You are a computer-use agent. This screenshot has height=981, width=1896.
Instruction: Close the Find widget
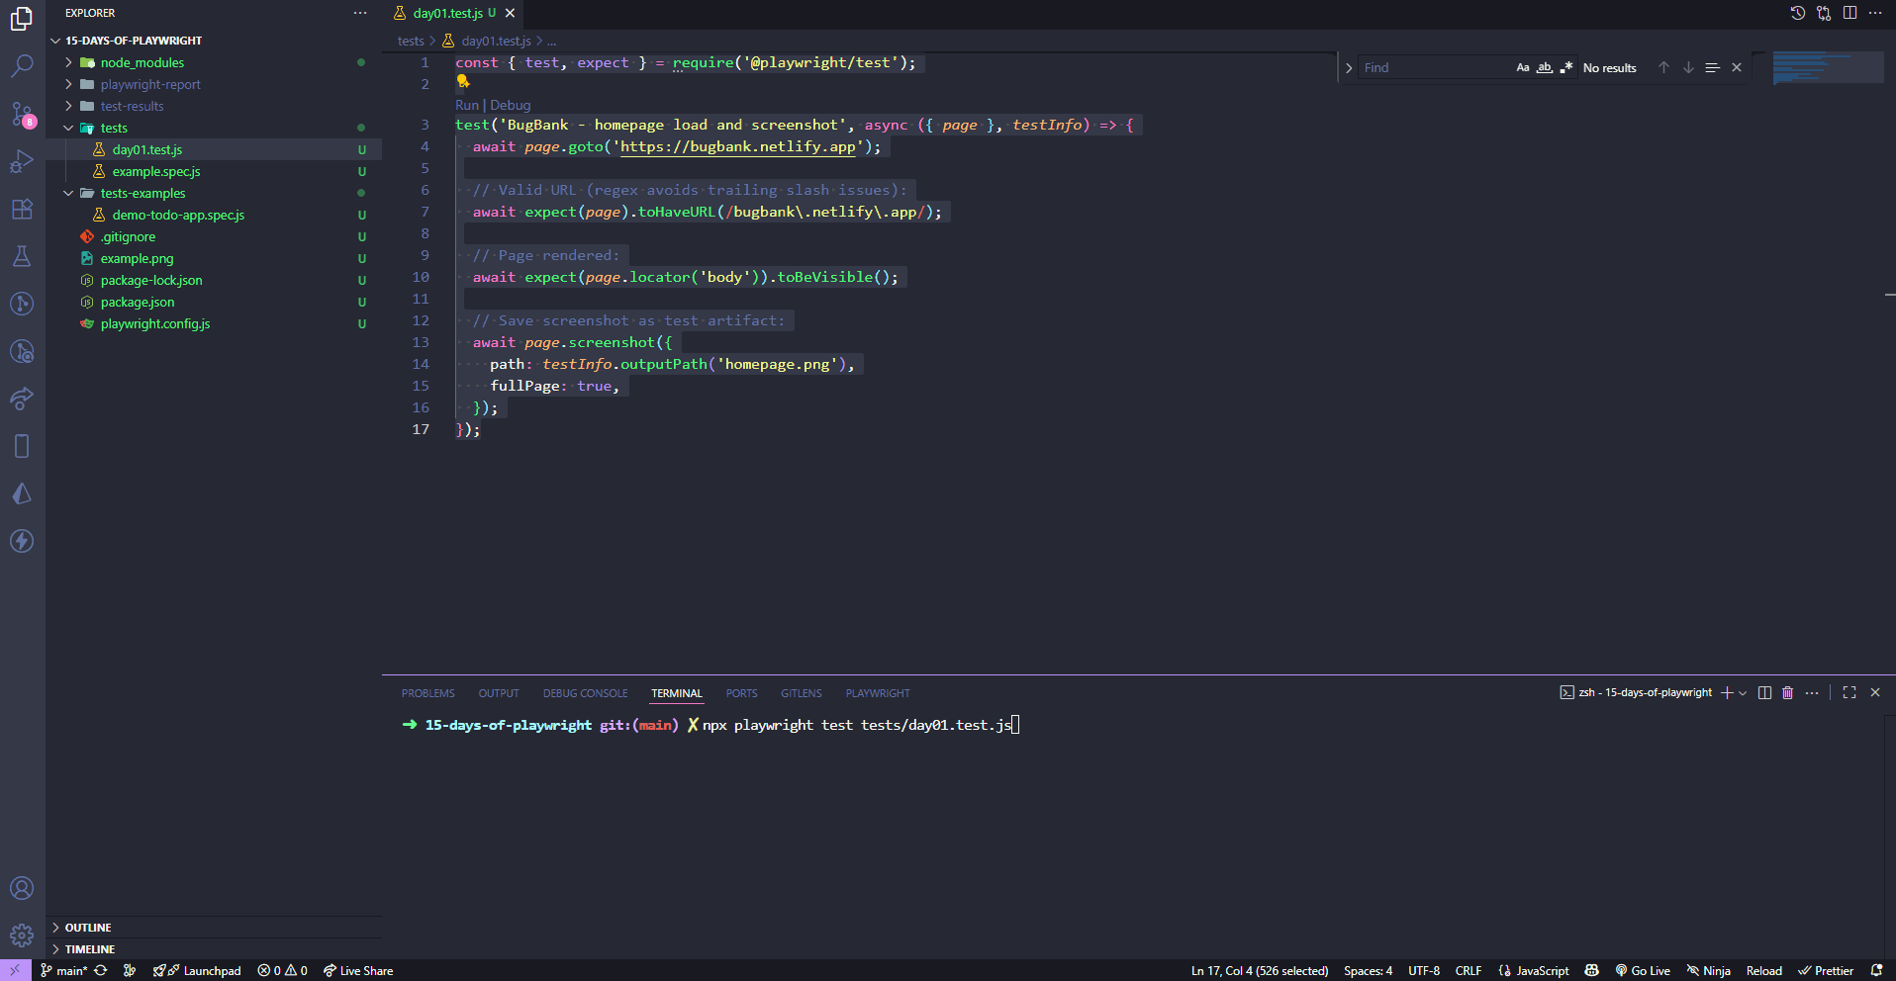[x=1737, y=67]
